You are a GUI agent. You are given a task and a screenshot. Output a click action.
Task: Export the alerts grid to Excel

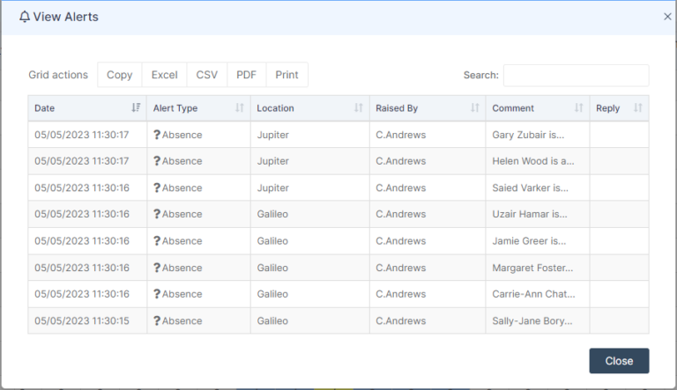(x=164, y=75)
